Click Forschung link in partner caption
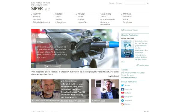Screen dimensions: 180x112 coord(81,100)
